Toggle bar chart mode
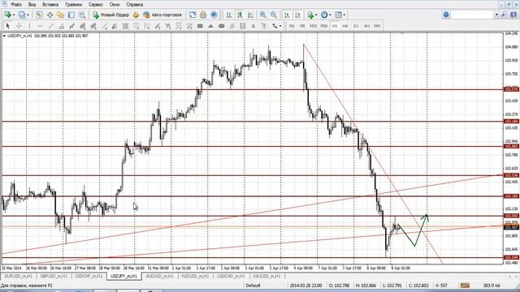This screenshot has width=520, height=292. (229, 15)
